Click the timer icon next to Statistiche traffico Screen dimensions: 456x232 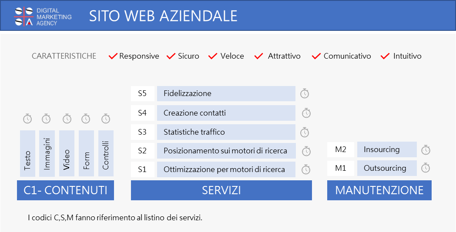tap(305, 132)
